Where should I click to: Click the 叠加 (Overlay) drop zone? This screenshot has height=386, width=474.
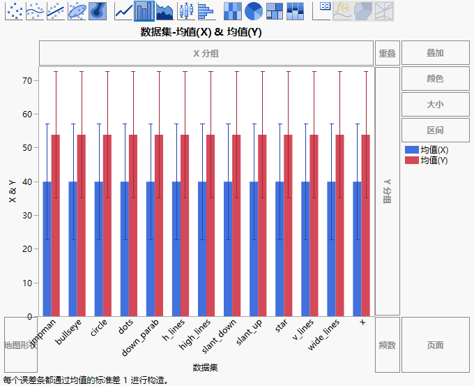(x=435, y=53)
